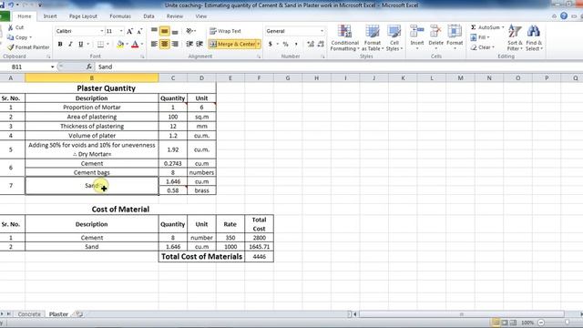Open the View tab

pyautogui.click(x=200, y=16)
